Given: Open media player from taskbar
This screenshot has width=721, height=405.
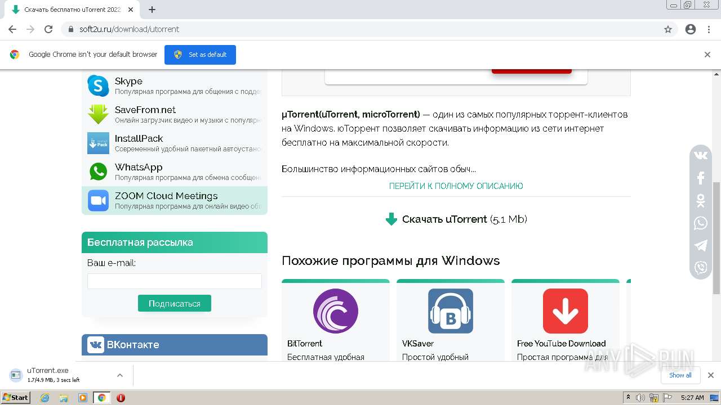Looking at the screenshot, I should coord(83,398).
